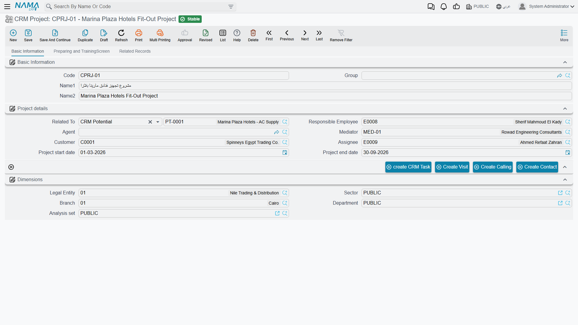Click the NAMA ERP logo
This screenshot has width=578, height=325.
tap(27, 6)
